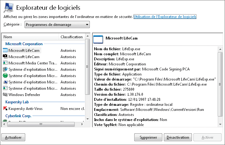225x145 pixels.
Task: Click the horizontal scrollbar right arrow
Action: pyautogui.click(x=82, y=124)
